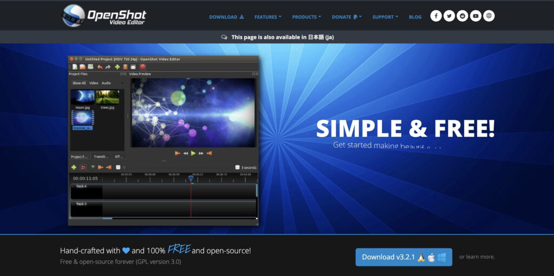Viewport: 554px width, 276px height.
Task: Click the SIMPLE & FREE! headline
Action: click(x=405, y=129)
